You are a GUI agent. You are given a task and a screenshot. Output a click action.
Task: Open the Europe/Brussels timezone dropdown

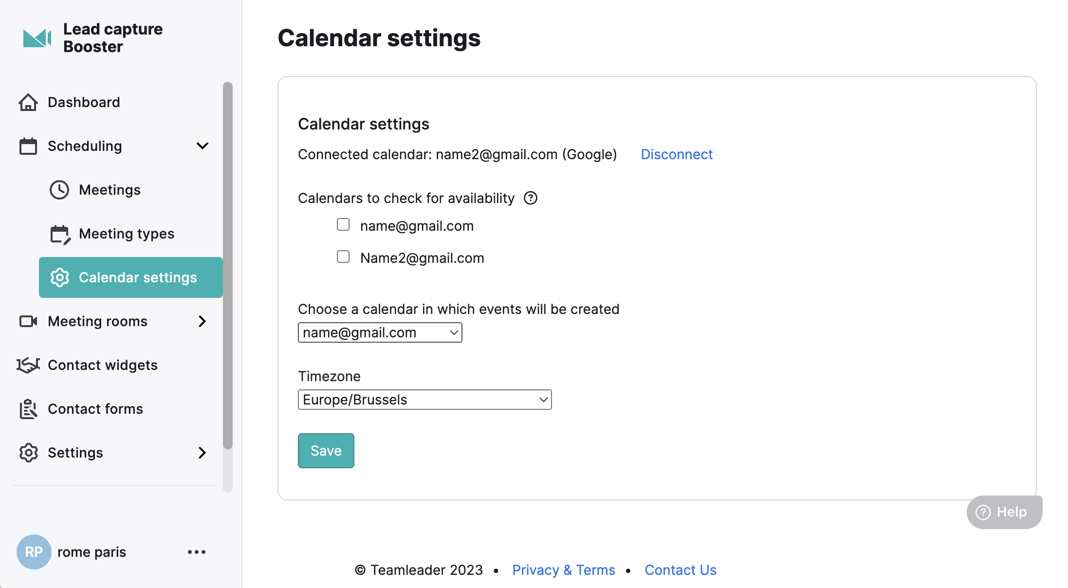(x=425, y=400)
